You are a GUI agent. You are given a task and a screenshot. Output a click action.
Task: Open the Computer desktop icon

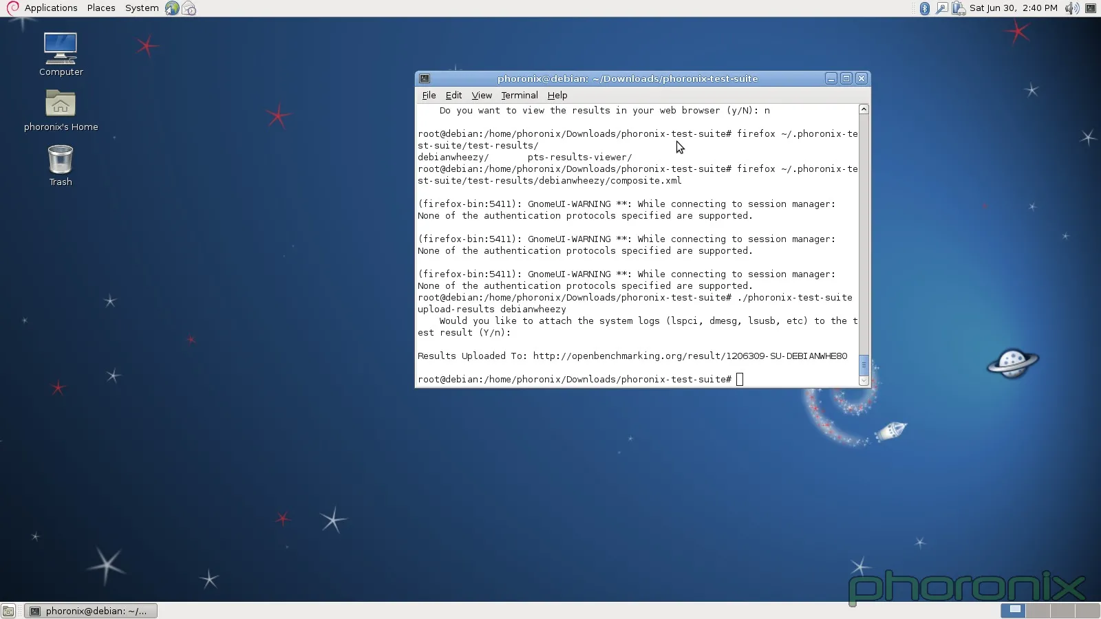coord(61,54)
